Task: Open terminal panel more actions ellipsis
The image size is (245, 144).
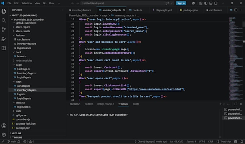Action: pyautogui.click(x=228, y=104)
